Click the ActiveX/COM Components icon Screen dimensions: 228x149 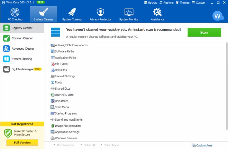53,45
